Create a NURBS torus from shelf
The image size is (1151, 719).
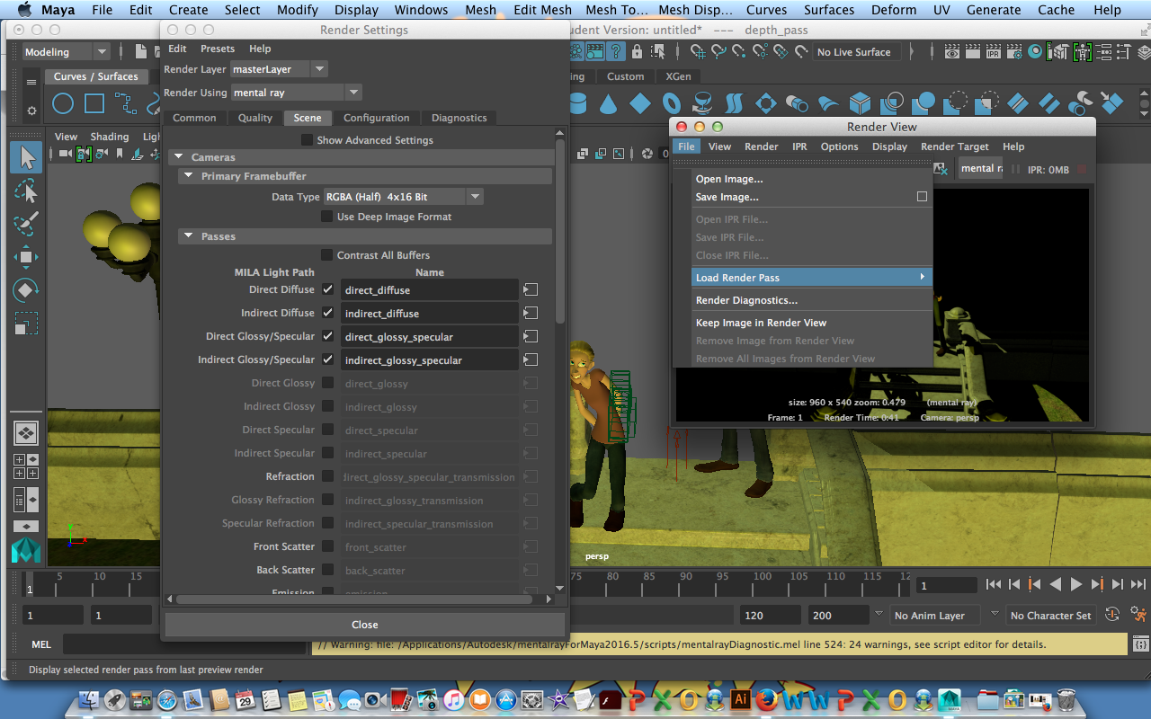(x=672, y=103)
